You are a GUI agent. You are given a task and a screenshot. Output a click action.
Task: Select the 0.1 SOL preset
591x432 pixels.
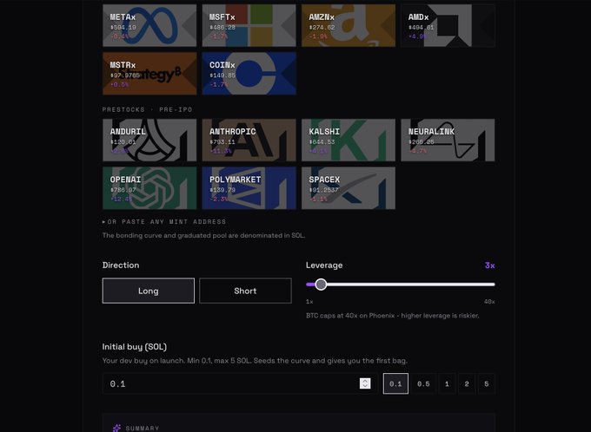click(395, 383)
